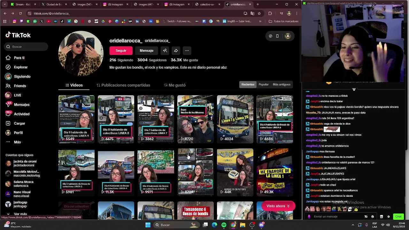Viewport: 409px width, 230px height.
Task: Open Pinterest bookmark icon in bookmarks bar
Action: point(110,21)
